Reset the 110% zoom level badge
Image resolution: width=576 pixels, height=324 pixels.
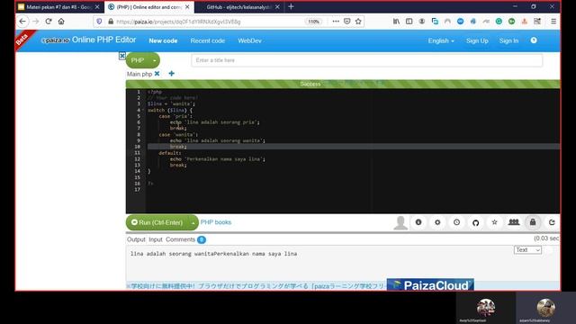pos(313,22)
